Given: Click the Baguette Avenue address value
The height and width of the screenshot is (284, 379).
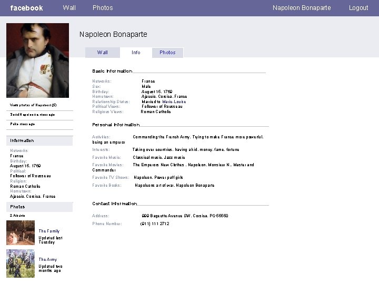Looking at the screenshot, I should [185, 216].
